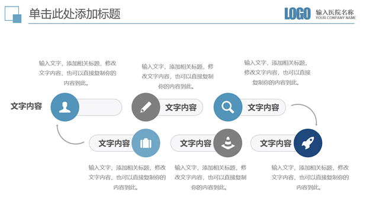
Task: Click 文字内容 pill beside magnifier icon
Action: coord(263,107)
